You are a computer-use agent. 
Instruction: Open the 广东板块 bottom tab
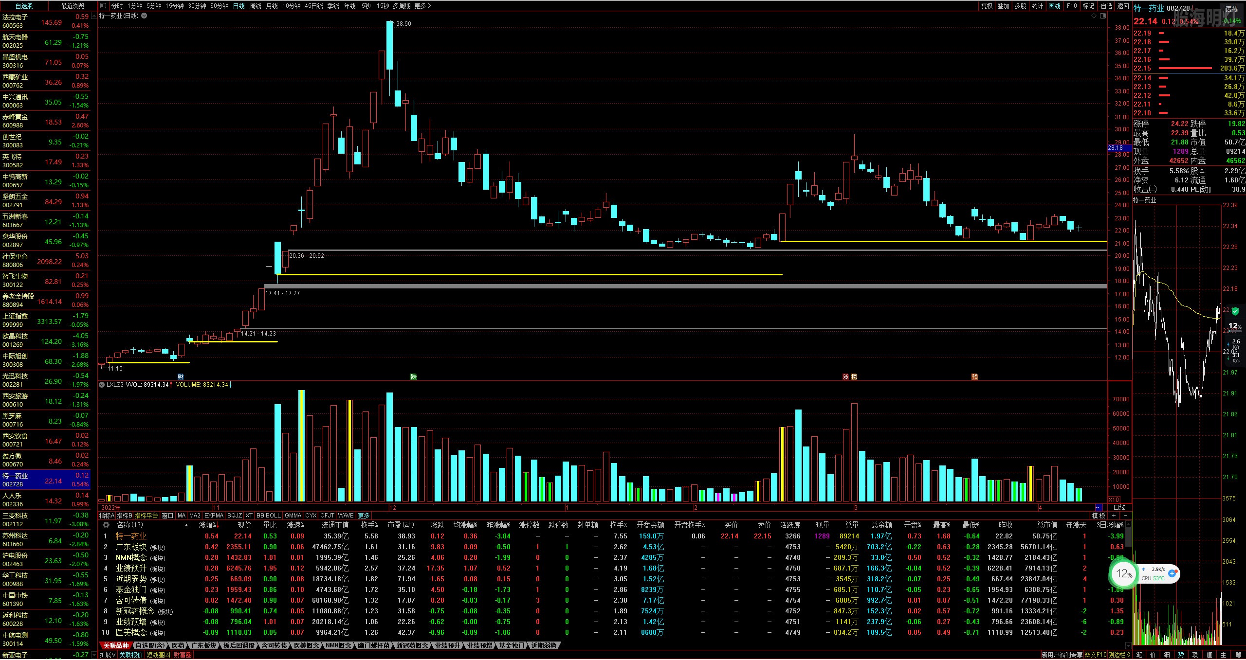click(203, 646)
